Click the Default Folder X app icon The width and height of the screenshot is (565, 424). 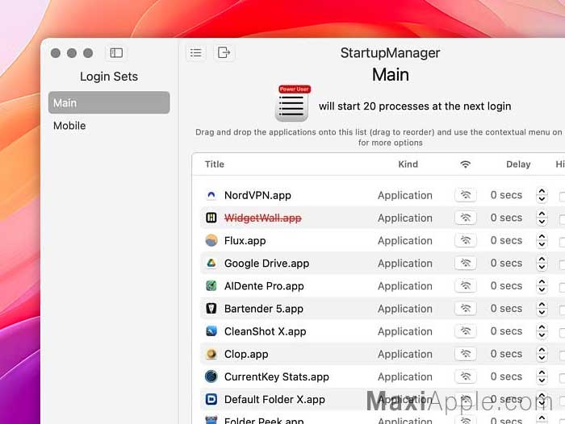(x=211, y=399)
